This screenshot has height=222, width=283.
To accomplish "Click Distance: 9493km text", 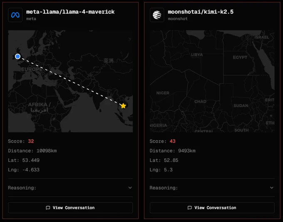I will [x=173, y=151].
